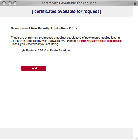Click the red 'do not request these certificates' text
The width and height of the screenshot is (138, 140).
coord(99,41)
